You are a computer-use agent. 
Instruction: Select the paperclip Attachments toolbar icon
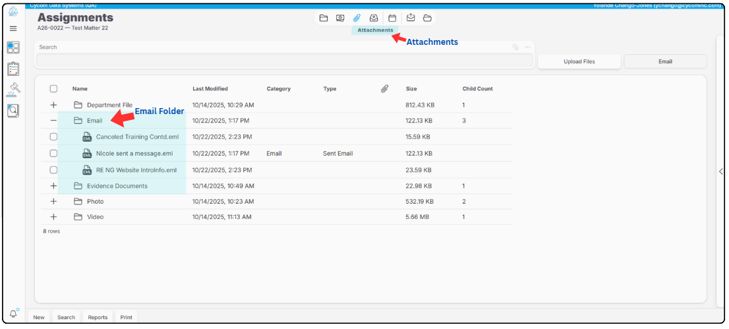click(357, 18)
